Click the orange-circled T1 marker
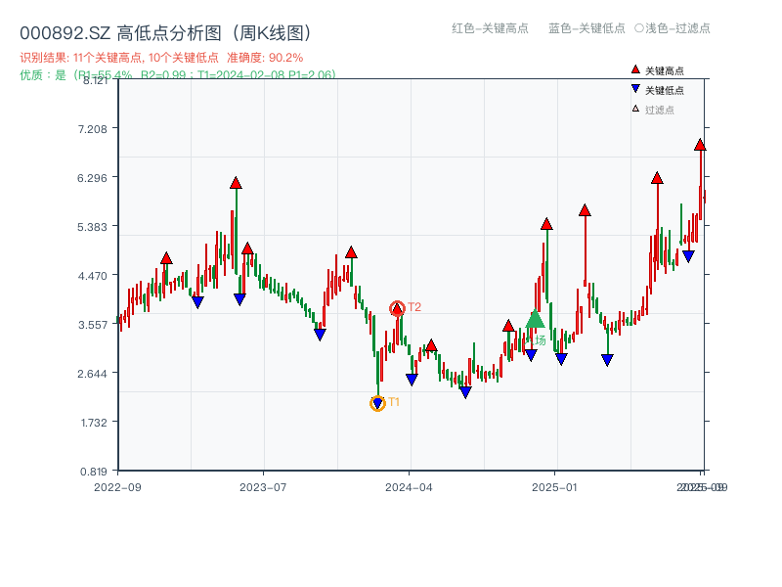782x587 pixels. pos(377,402)
